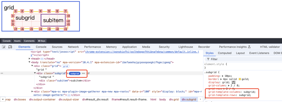Select the div.output-sizer breadcrumb
The height and width of the screenshot is (102, 282).
69,99
